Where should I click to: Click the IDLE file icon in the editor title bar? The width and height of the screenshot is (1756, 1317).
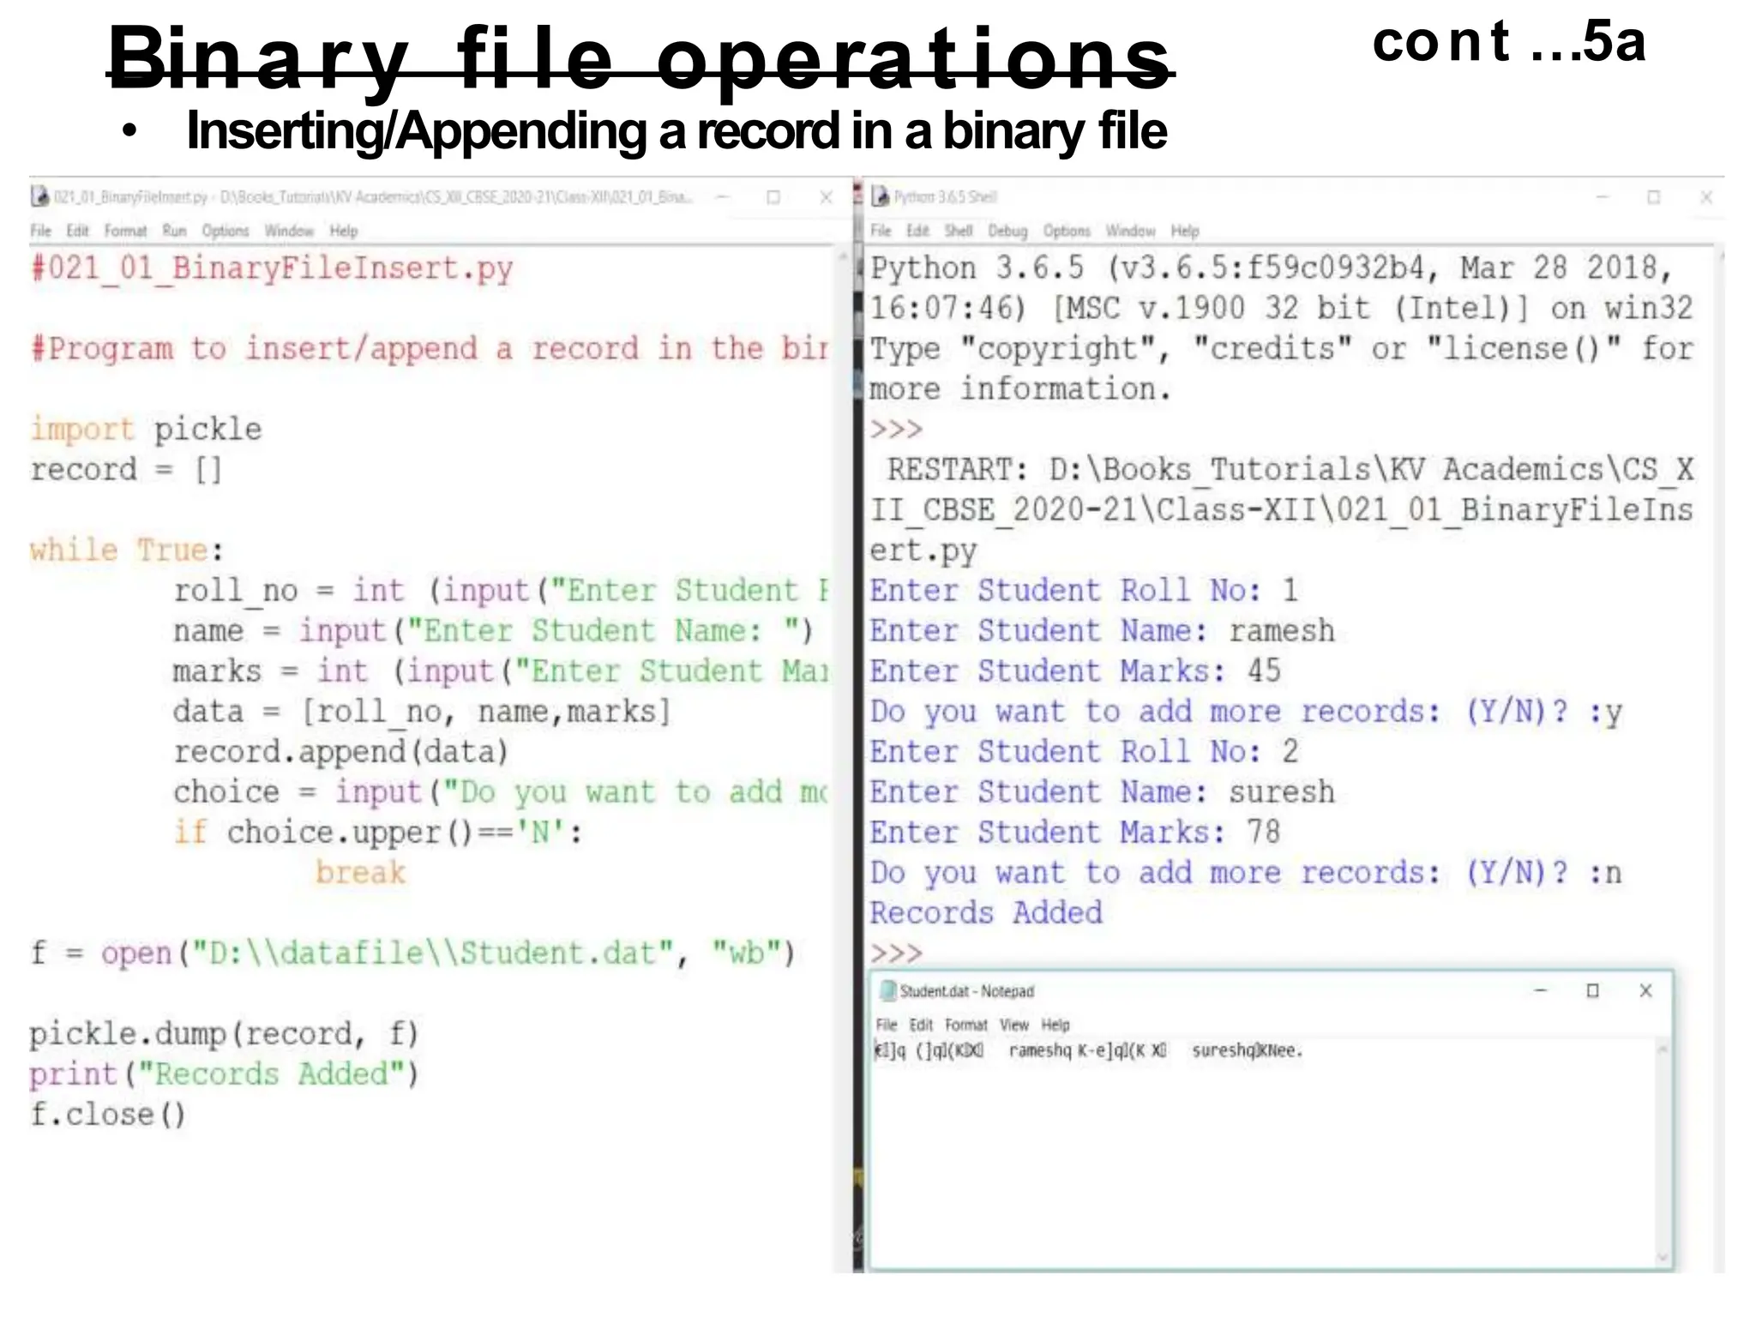point(39,197)
